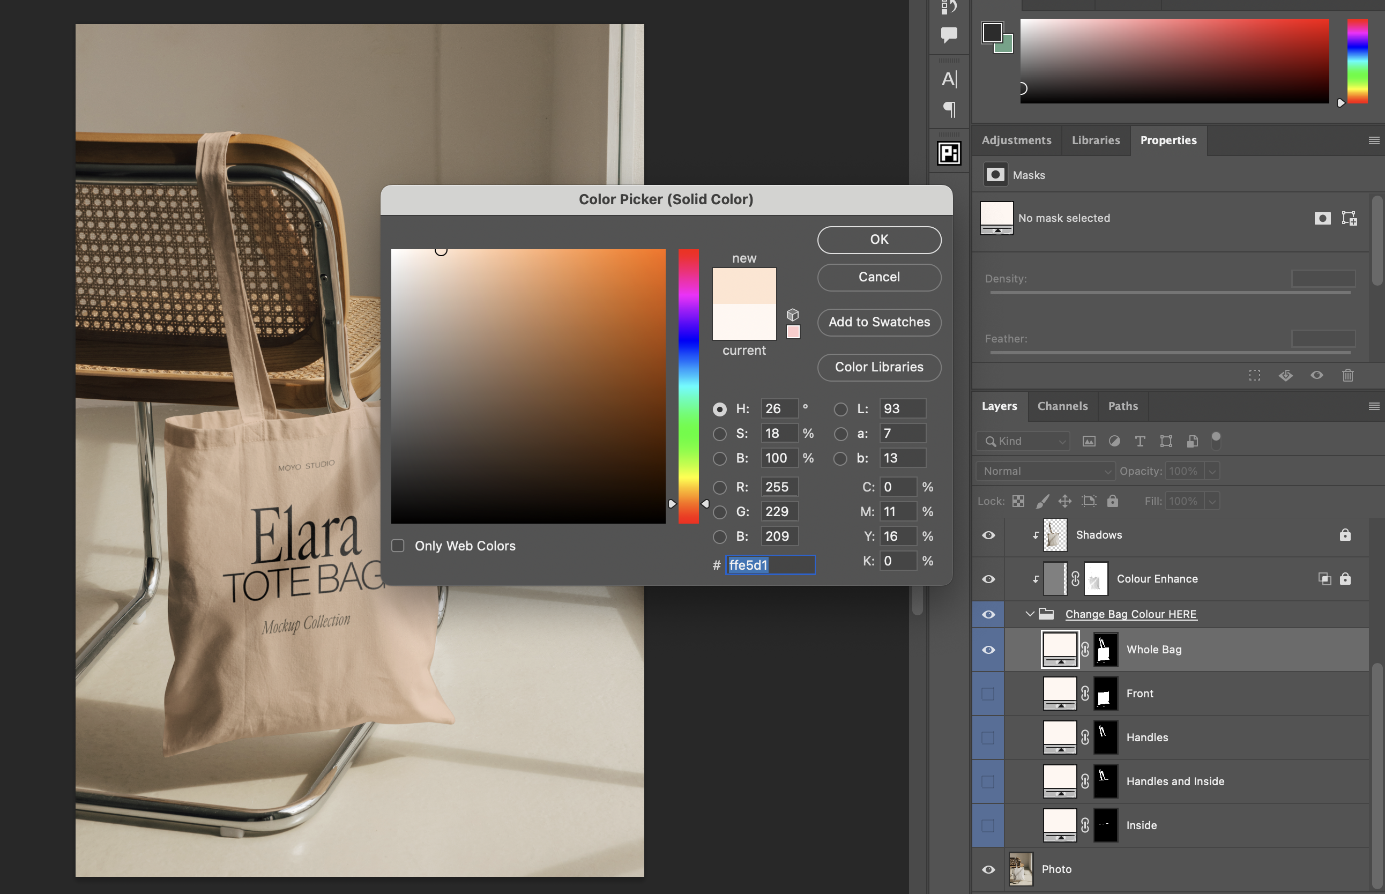The height and width of the screenshot is (894, 1385).
Task: Switch to the Channels tab
Action: (x=1062, y=406)
